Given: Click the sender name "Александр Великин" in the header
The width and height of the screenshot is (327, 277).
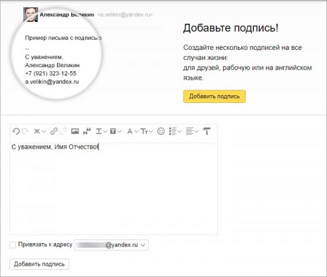Looking at the screenshot, I should click(x=67, y=15).
